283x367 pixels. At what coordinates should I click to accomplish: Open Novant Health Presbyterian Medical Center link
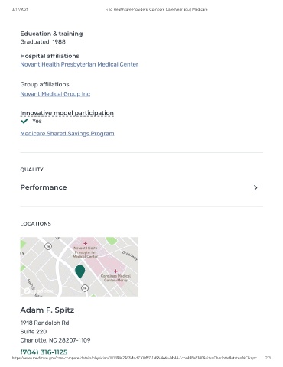(x=80, y=64)
